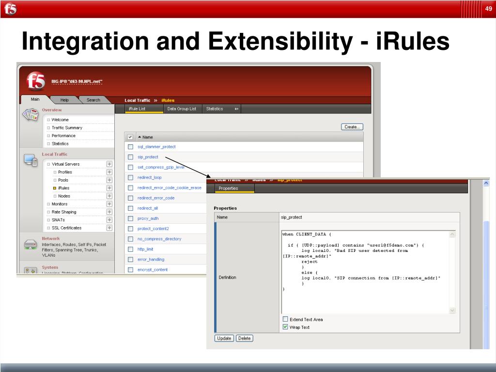This screenshot has height=372, width=496.
Task: Open the no_compress_directory rule link
Action: click(159, 239)
